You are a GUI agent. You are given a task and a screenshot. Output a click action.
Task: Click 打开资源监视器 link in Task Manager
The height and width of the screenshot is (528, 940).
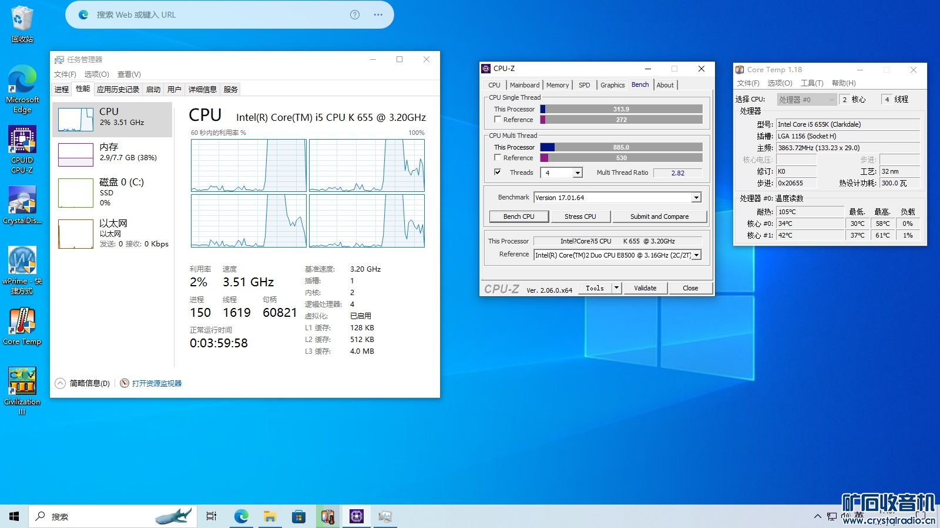[156, 384]
